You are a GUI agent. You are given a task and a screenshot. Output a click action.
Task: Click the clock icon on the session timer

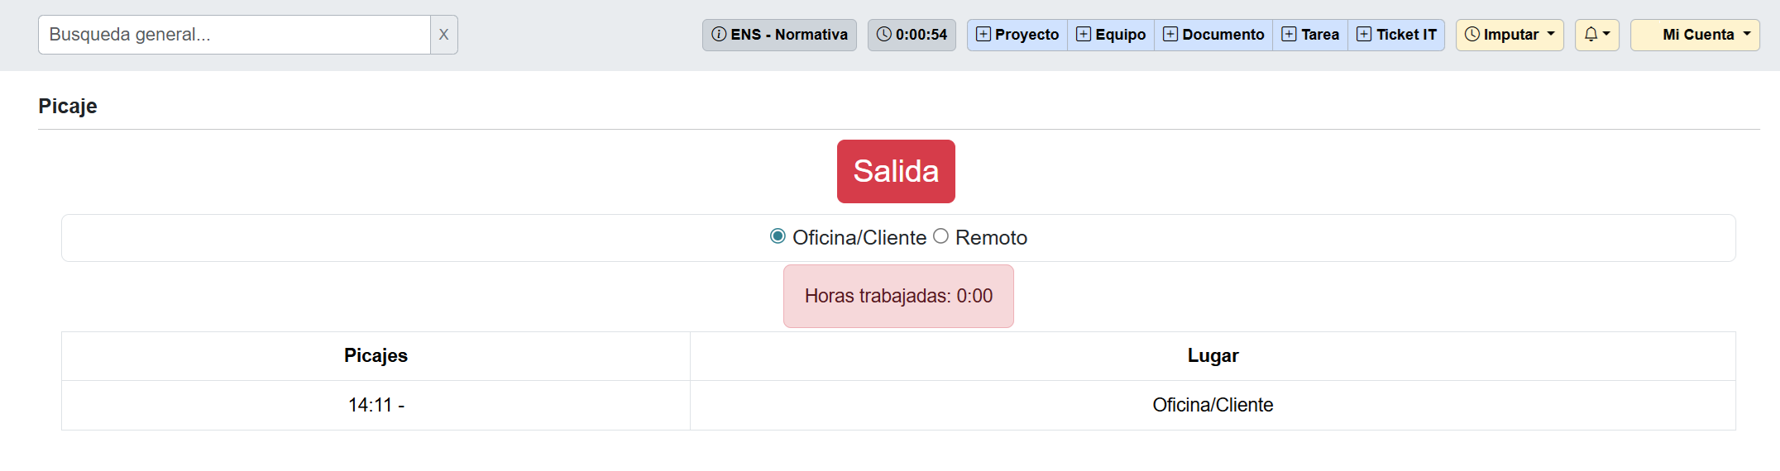click(884, 35)
